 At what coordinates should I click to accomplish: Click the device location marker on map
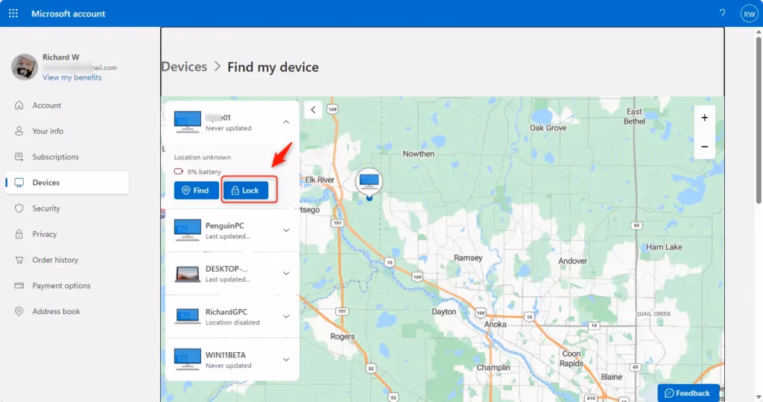[369, 183]
